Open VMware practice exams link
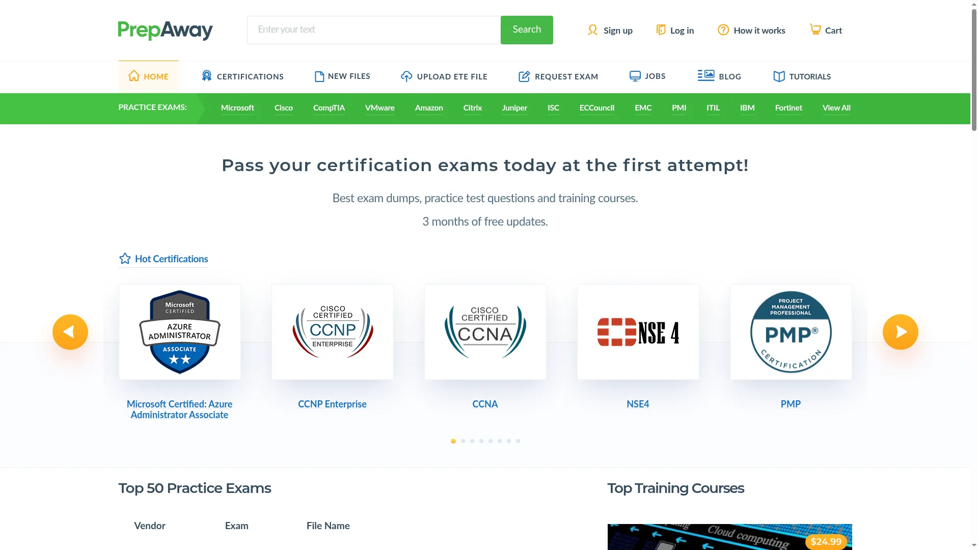This screenshot has width=978, height=550. [380, 108]
